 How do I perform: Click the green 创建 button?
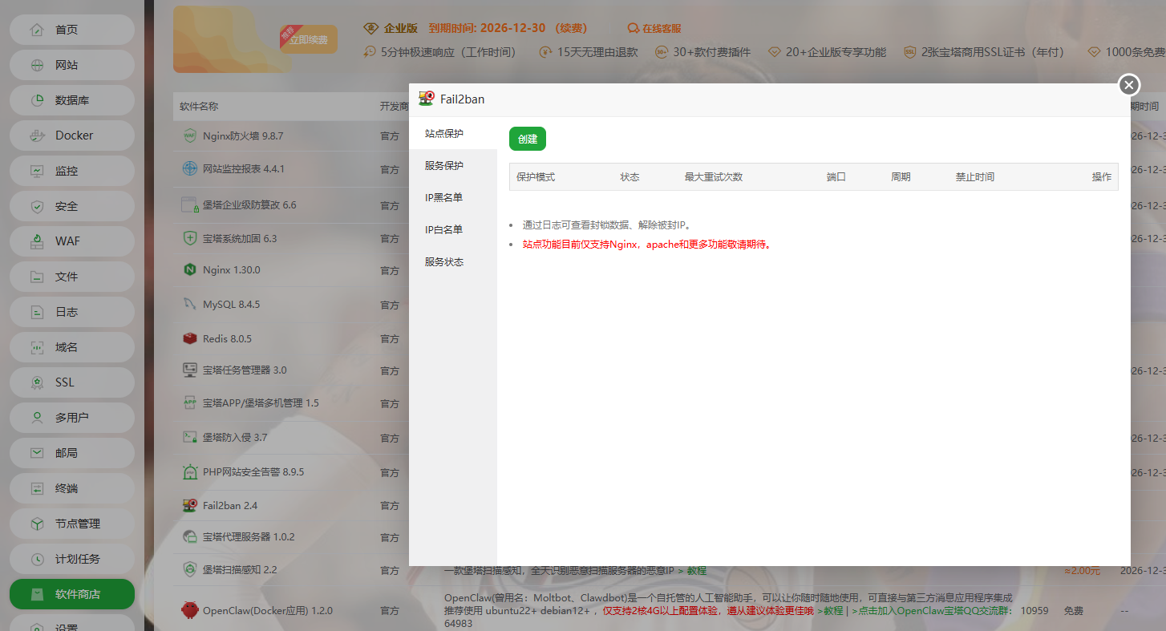pos(527,138)
